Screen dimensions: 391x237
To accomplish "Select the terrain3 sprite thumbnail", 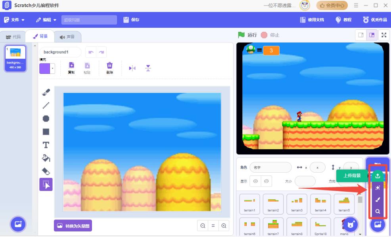I will pos(297,204).
